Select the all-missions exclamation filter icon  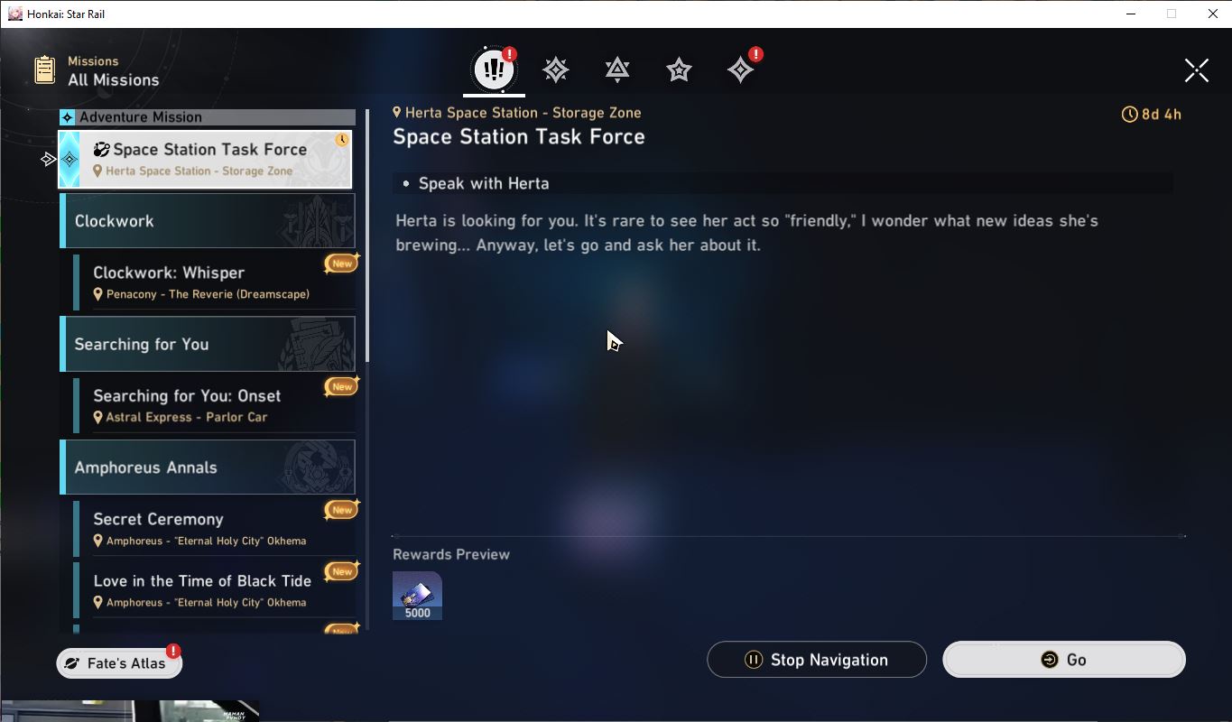pyautogui.click(x=494, y=69)
